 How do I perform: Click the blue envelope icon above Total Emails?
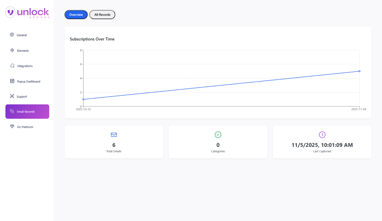[114, 135]
